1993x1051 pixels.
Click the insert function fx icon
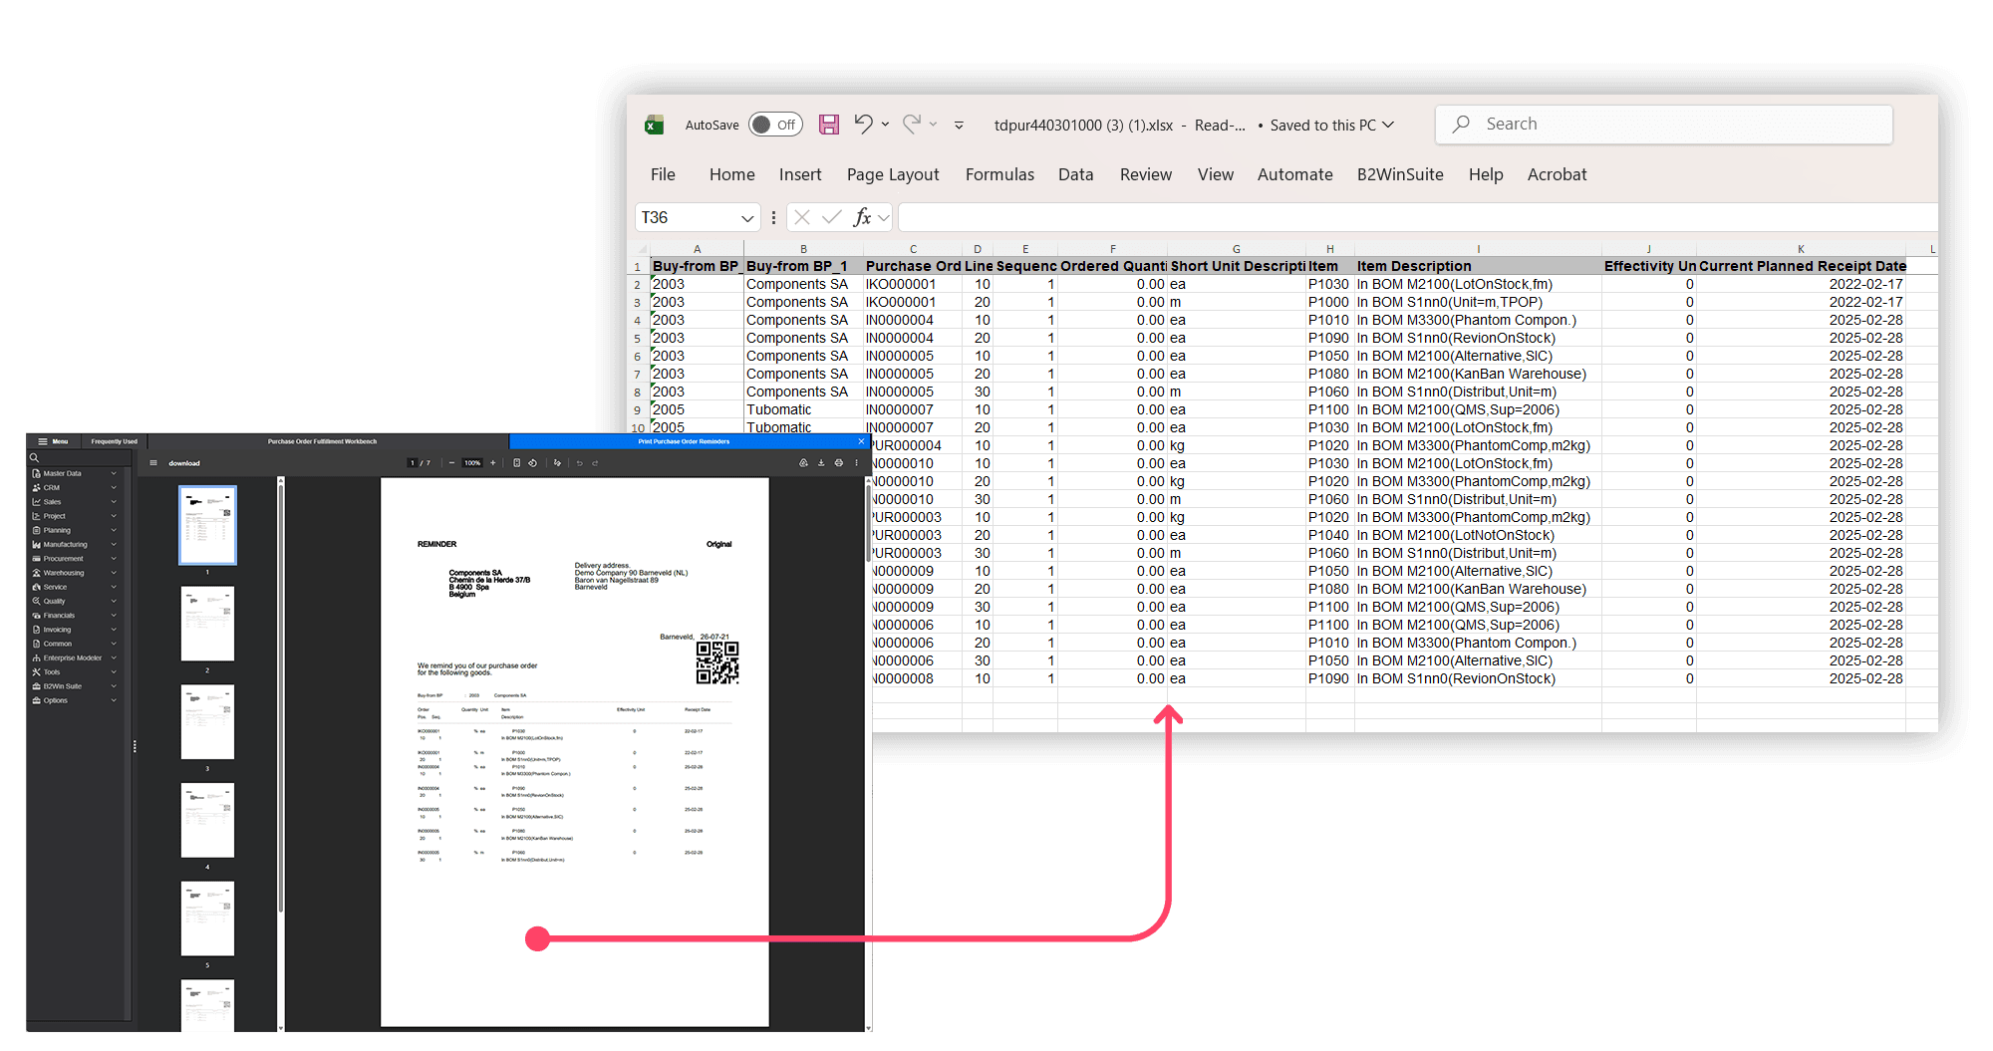(862, 217)
